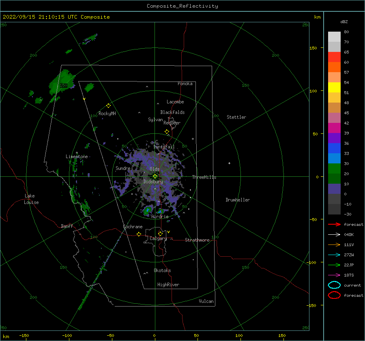Click the Sundre label
Viewport: 365px width, 341px height.
point(123,168)
